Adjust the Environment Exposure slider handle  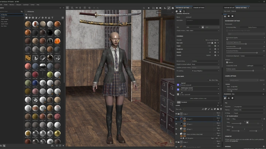(246, 44)
